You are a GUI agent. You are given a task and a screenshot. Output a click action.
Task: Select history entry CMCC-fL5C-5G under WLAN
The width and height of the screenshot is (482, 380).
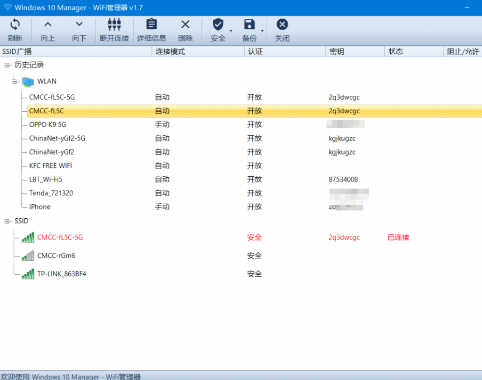(52, 97)
